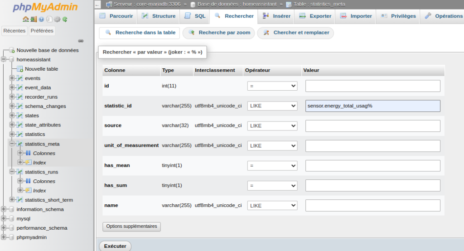Click the statistic_id value field
The height and width of the screenshot is (251, 464).
coord(372,106)
